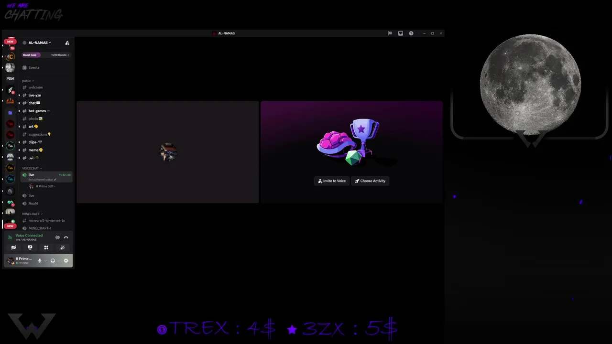Open the green infinity-logo server
The width and height of the screenshot is (612, 344).
coord(10,203)
